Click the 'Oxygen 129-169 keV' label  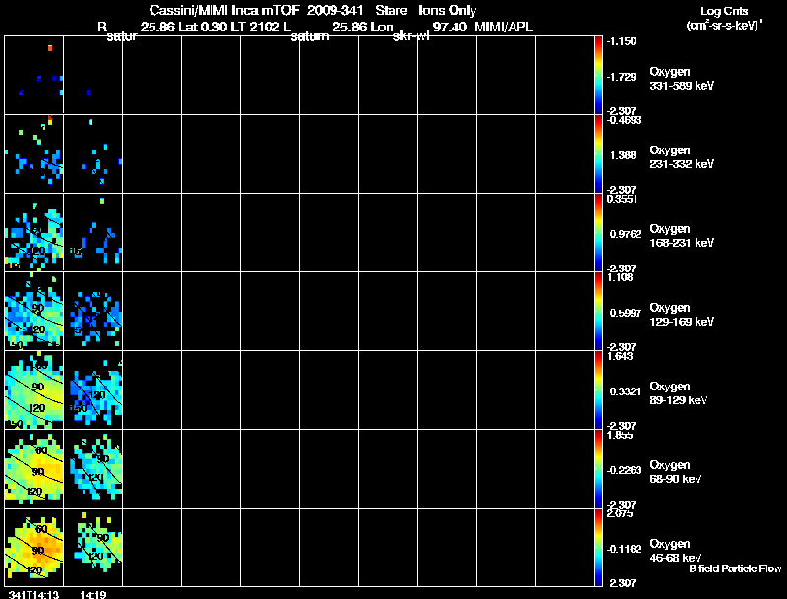coord(682,315)
